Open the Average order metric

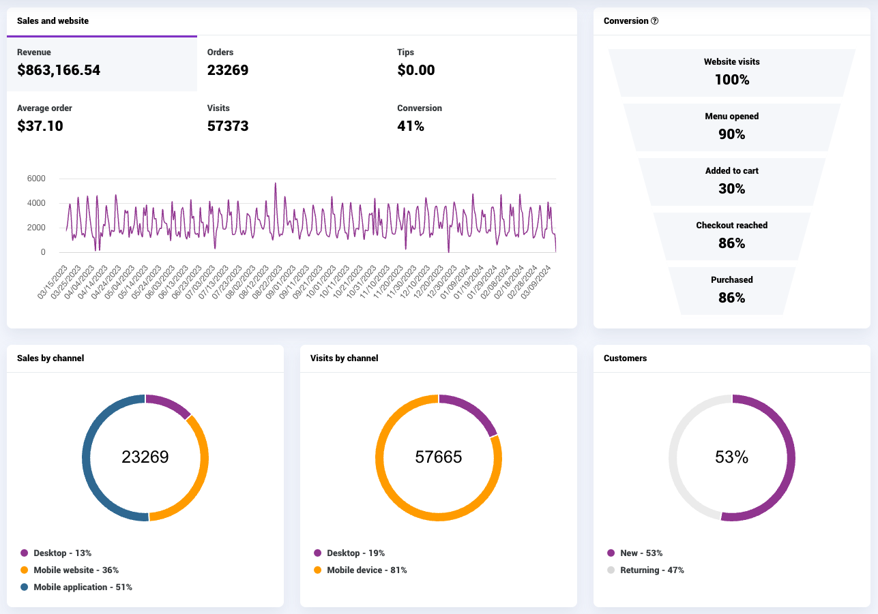[102, 119]
